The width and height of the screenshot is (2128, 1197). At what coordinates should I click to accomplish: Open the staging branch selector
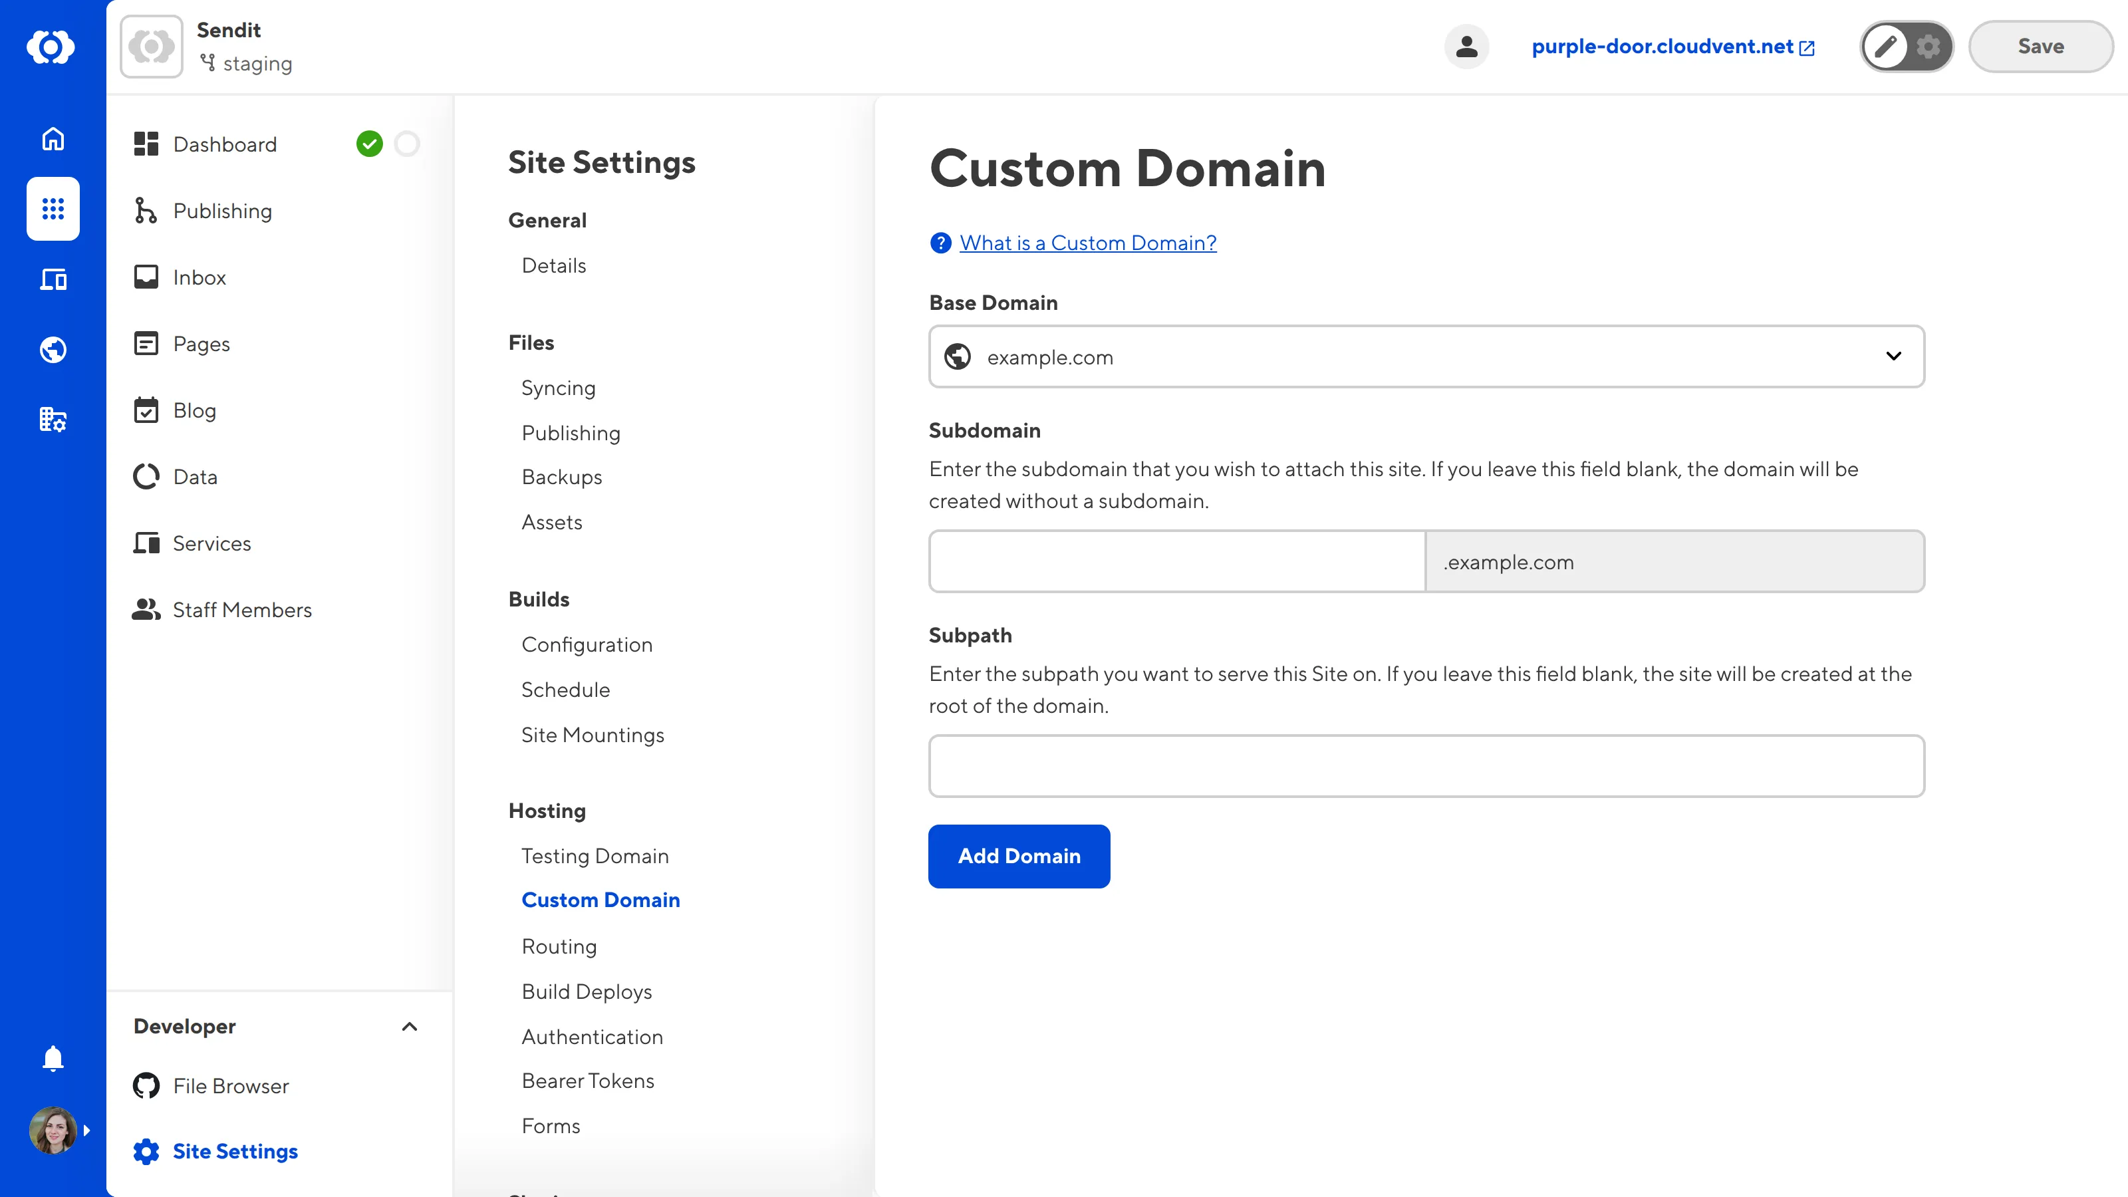tap(245, 63)
